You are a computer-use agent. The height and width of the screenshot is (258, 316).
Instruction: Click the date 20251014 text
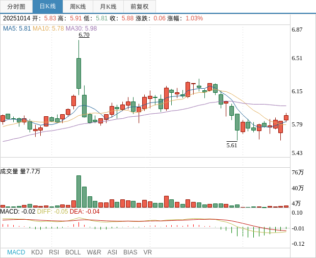tap(16, 18)
